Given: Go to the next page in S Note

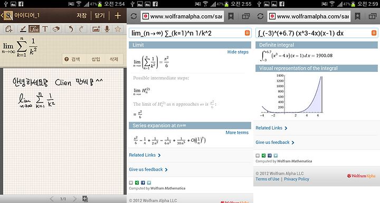Looking at the screenshot, I should pyautogui.click(x=74, y=199).
